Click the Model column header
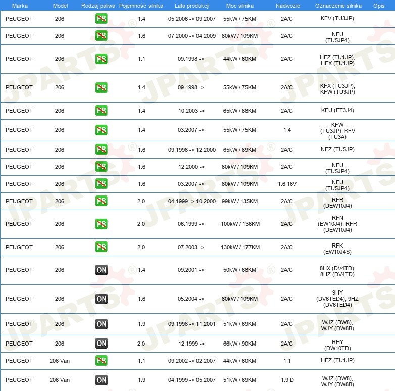 click(60, 6)
